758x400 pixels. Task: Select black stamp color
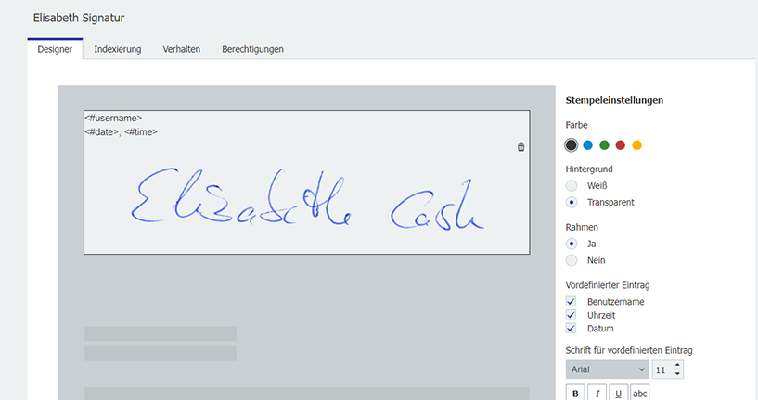pos(572,144)
